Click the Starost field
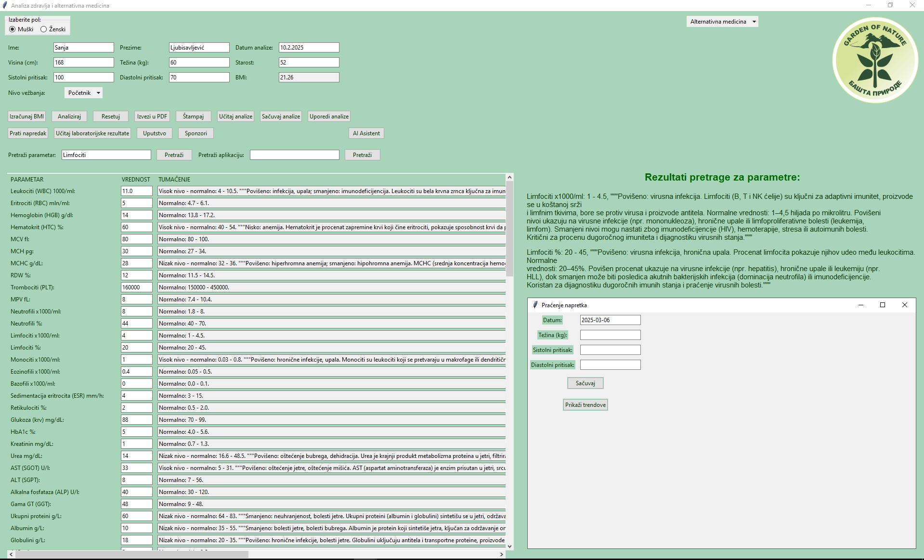Viewport: 924px width, 560px height. pos(309,63)
